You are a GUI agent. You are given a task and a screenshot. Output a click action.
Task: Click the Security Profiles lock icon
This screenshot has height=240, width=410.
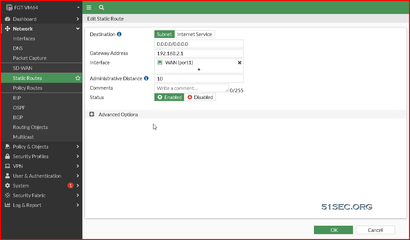(7, 156)
